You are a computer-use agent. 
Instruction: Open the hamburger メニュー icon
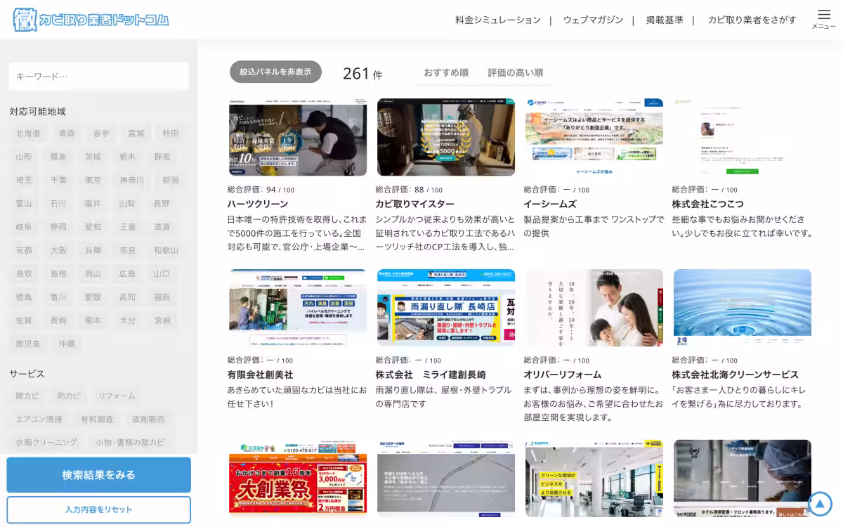tap(823, 17)
